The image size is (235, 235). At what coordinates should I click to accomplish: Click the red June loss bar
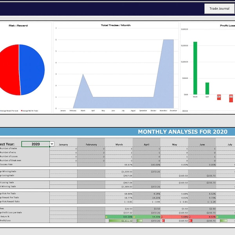231,98
